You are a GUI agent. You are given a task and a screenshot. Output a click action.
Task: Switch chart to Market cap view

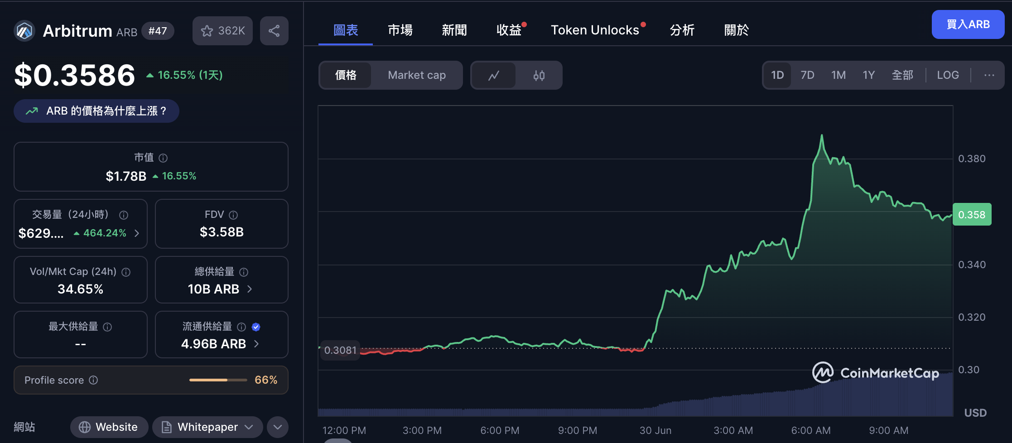(416, 75)
